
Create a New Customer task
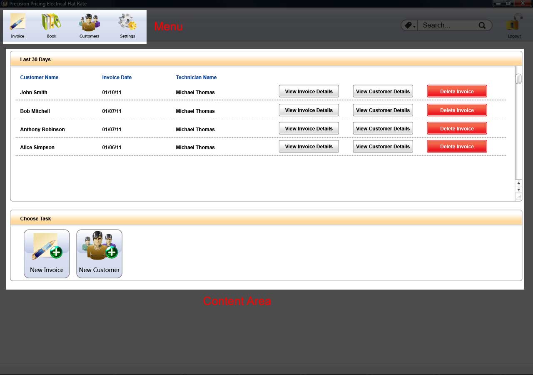click(x=99, y=254)
